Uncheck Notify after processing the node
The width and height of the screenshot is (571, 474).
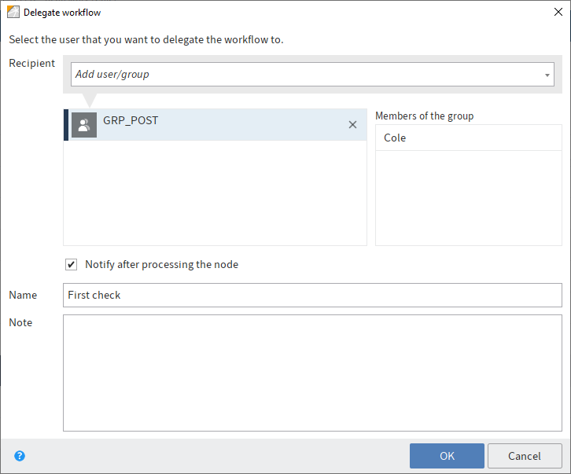point(72,264)
